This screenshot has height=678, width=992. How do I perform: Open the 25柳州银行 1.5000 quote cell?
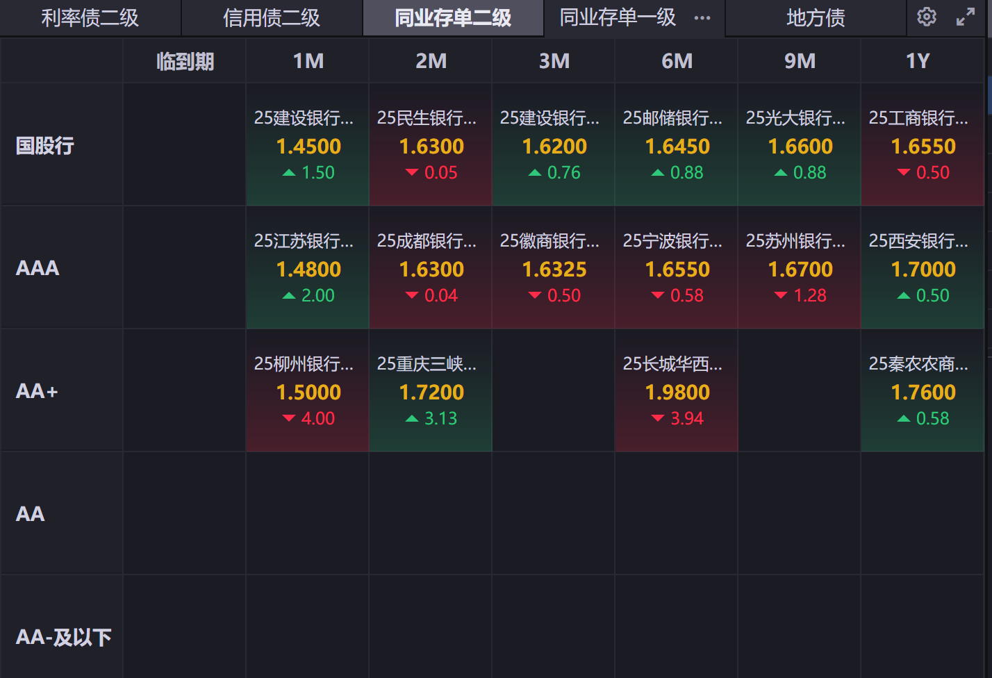(308, 391)
